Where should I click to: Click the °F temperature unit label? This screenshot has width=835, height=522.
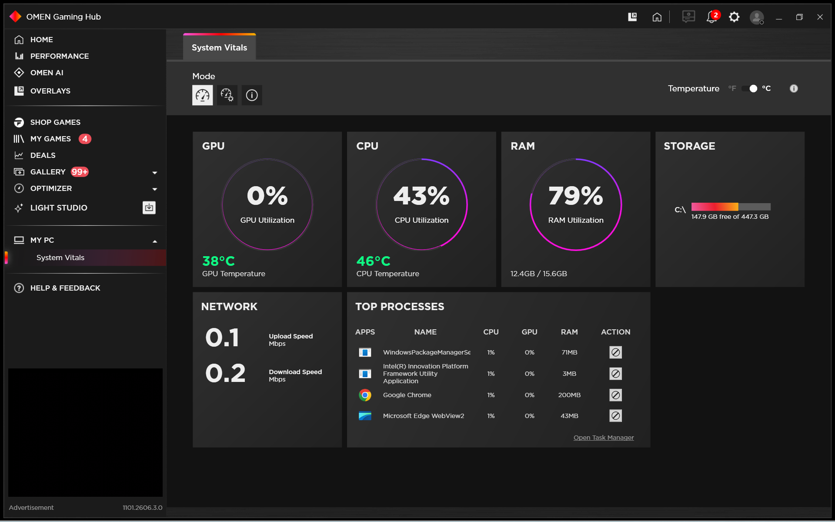pyautogui.click(x=732, y=88)
